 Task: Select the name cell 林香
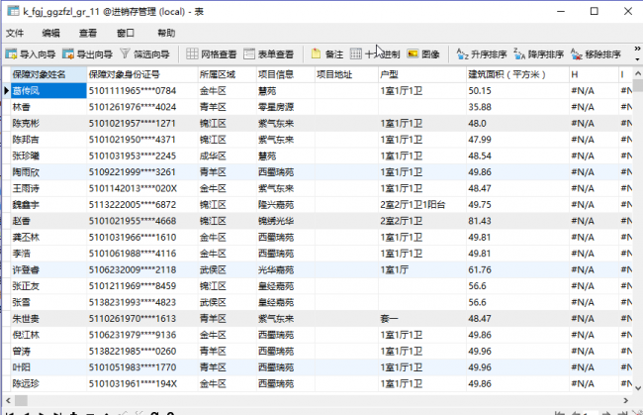48,107
